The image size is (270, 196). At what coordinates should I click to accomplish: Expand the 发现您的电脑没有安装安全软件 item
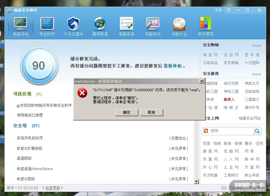pos(18,106)
